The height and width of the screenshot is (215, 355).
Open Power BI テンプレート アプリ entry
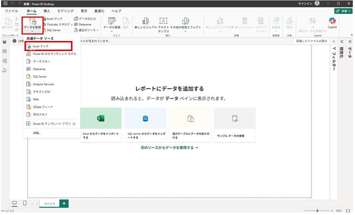point(51,124)
